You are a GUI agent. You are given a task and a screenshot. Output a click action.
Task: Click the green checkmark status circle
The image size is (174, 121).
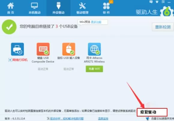coord(9,27)
